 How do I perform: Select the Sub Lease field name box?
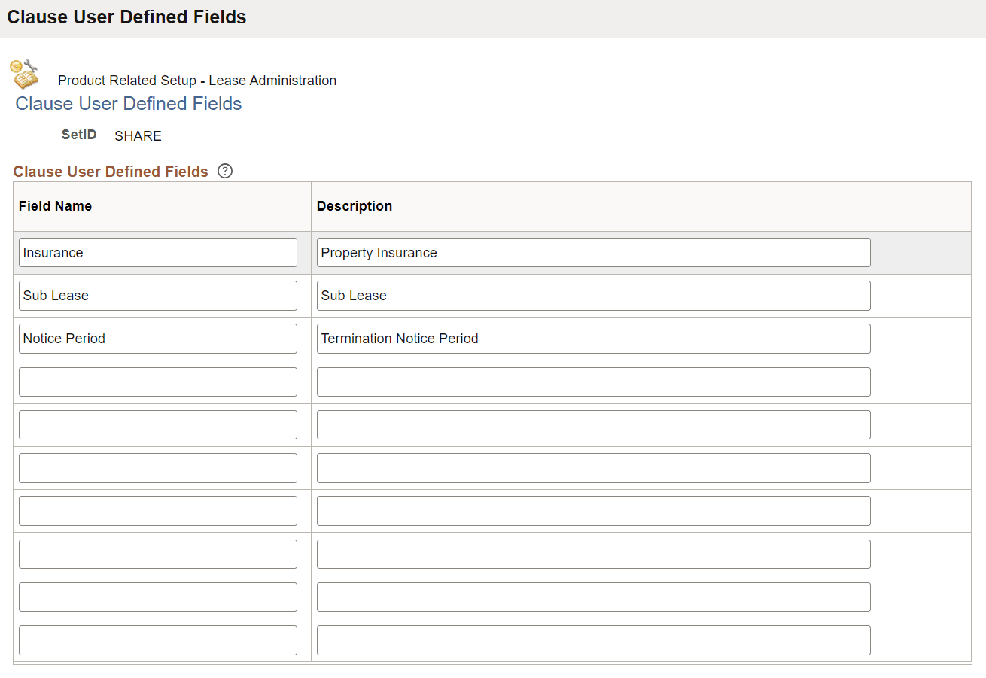157,295
